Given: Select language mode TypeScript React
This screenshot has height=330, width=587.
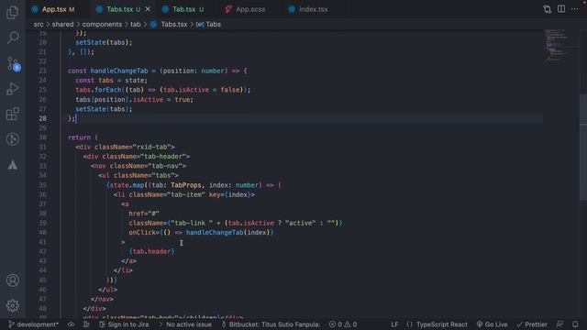Looking at the screenshot, I should 442,324.
